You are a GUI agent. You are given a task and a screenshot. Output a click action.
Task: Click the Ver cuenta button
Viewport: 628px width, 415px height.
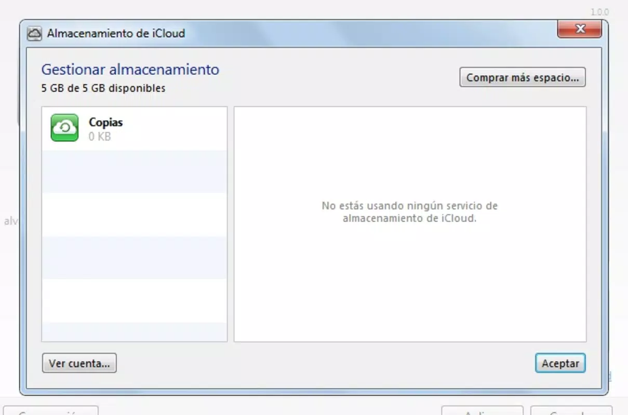click(x=79, y=363)
